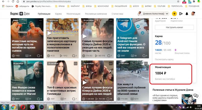This screenshot has height=110, width=202.
Task: Click the Yandex Zen logo
Action: (20, 14)
